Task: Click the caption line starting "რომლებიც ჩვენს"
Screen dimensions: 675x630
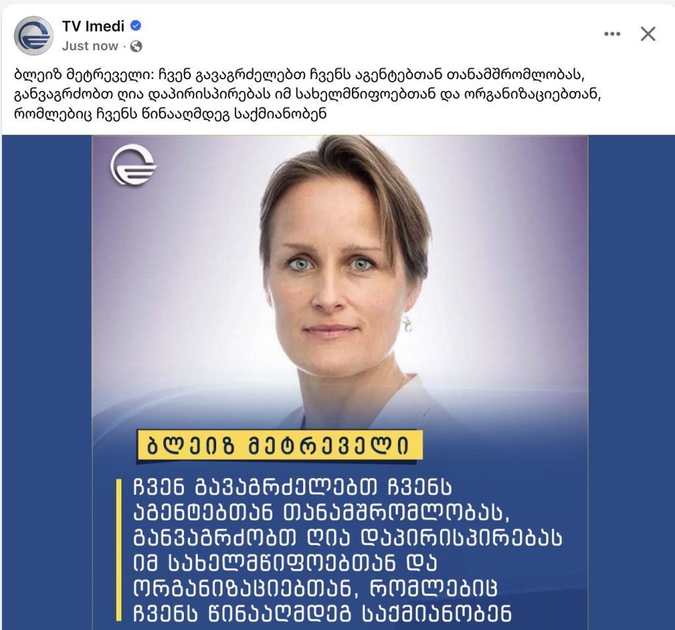Action: (x=170, y=113)
